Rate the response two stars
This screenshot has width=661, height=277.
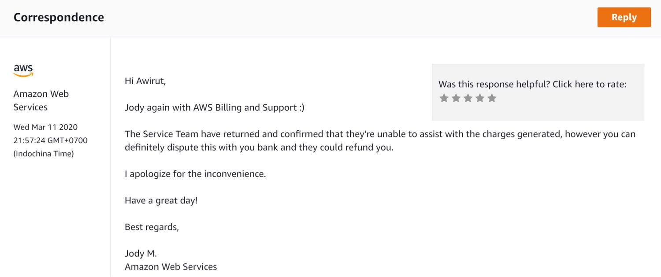point(456,98)
